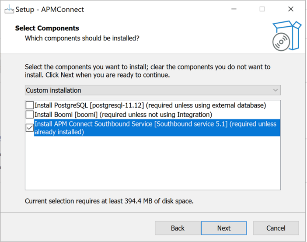Open the Custom installation dropdown
This screenshot has width=307, height=242.
point(153,90)
